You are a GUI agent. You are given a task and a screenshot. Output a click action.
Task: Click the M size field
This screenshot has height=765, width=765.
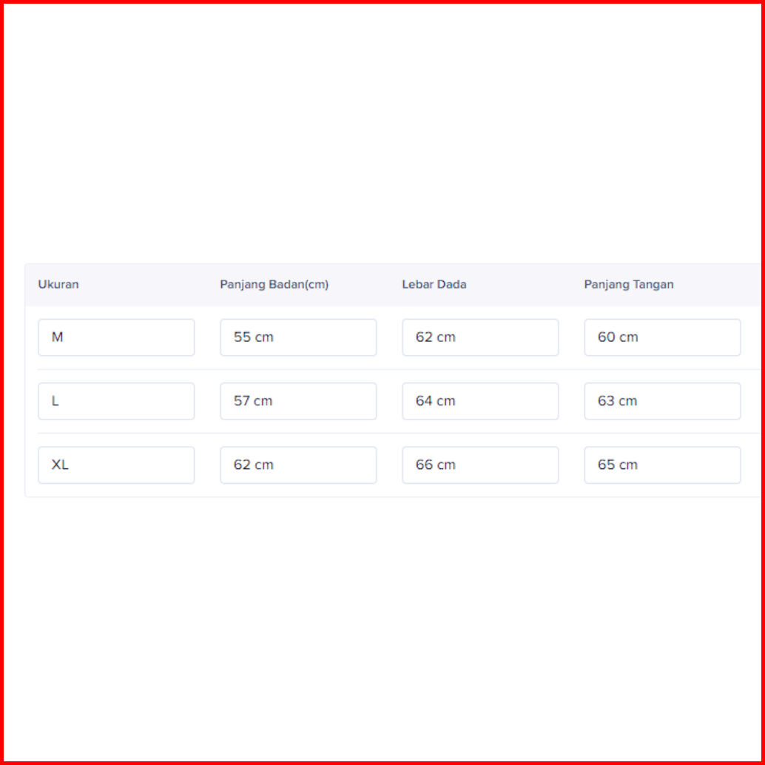pos(116,337)
